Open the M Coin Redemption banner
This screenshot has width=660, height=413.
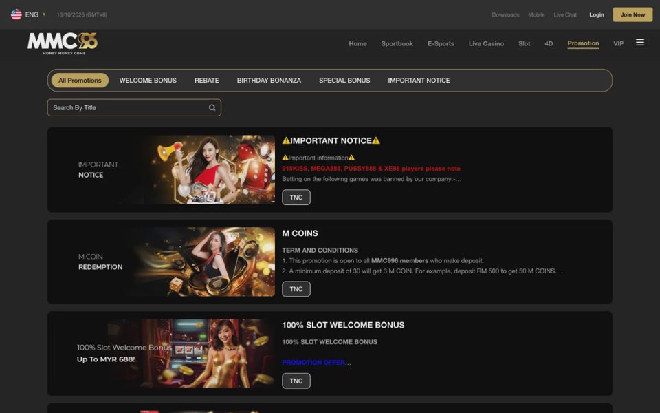click(164, 262)
